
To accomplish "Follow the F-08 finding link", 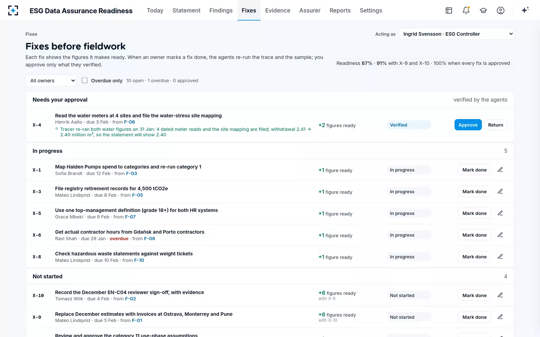I will click(150, 239).
